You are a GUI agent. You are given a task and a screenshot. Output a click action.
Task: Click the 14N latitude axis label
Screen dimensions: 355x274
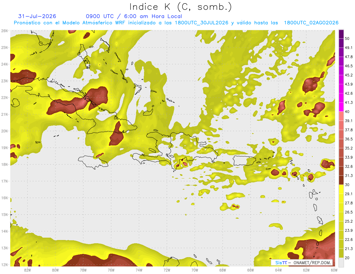[x=4, y=231]
